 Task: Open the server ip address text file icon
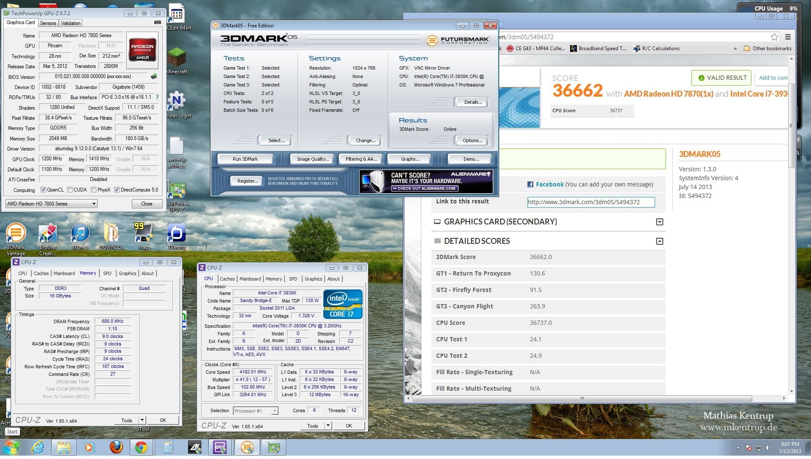pyautogui.click(x=177, y=152)
